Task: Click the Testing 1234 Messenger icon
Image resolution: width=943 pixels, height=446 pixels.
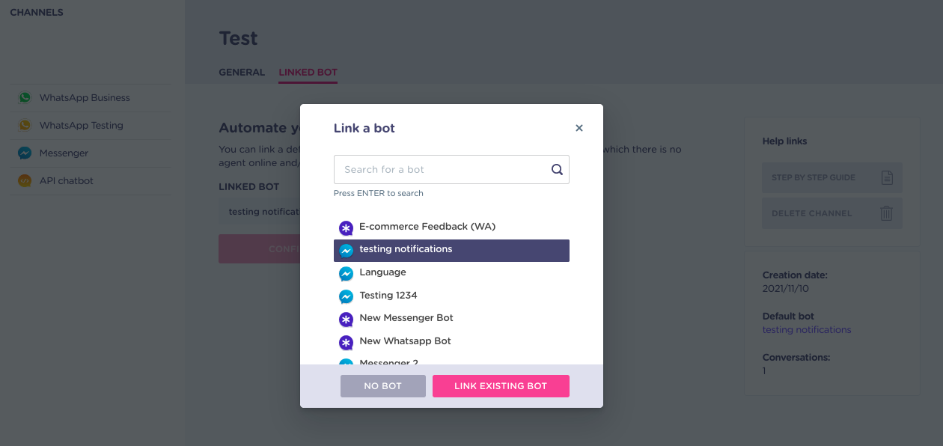Action: 346,296
